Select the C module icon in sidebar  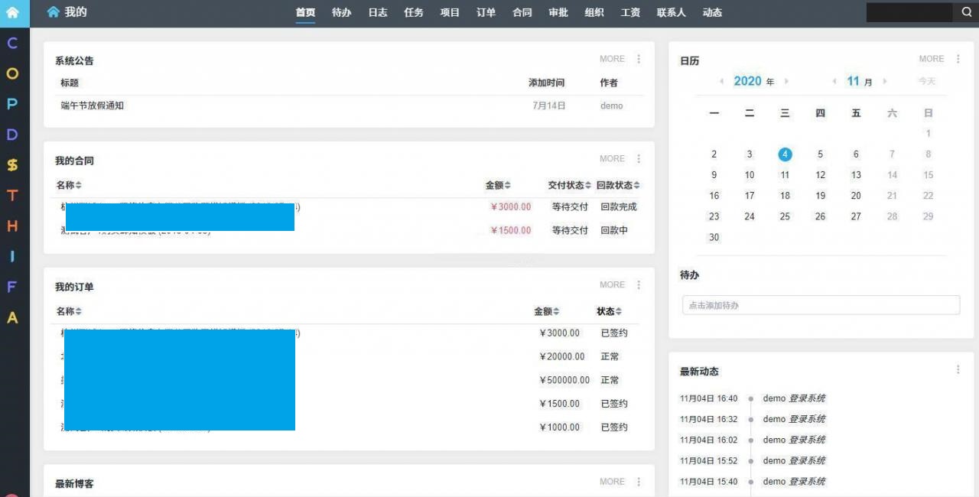tap(14, 44)
